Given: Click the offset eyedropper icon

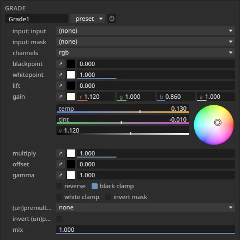Looking at the screenshot, I should [61, 164].
